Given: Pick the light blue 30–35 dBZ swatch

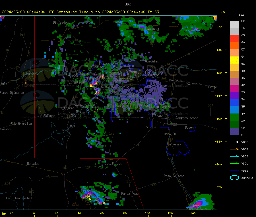Looking at the screenshot, I should (x=234, y=110).
